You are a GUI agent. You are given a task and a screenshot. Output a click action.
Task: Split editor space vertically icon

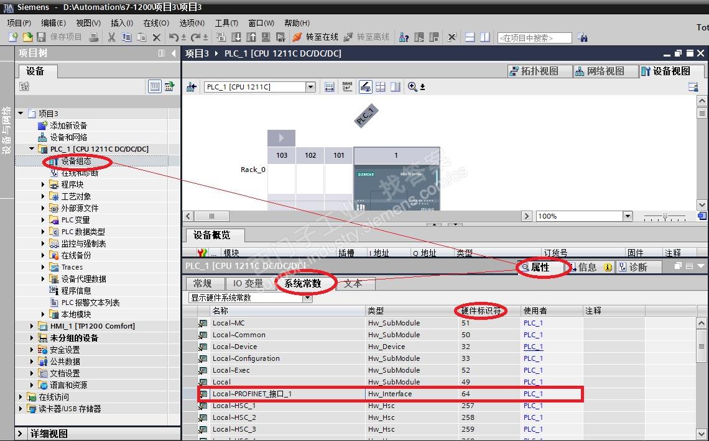click(484, 37)
